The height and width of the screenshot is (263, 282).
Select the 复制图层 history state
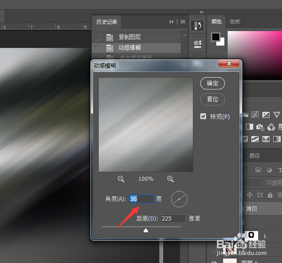click(137, 37)
